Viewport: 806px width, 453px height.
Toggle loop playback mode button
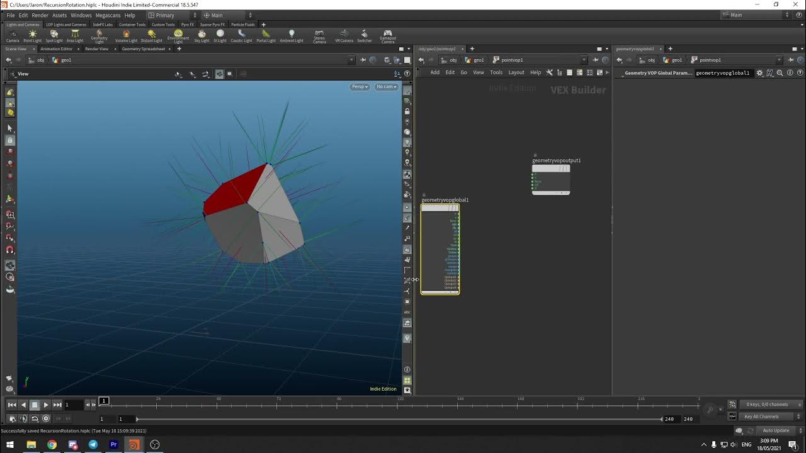pos(35,418)
